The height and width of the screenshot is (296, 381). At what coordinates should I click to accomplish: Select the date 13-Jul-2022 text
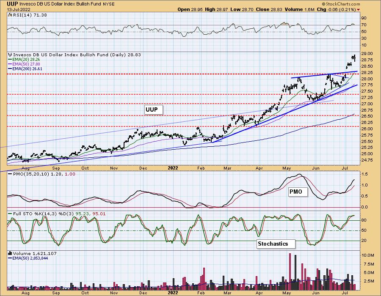pyautogui.click(x=19, y=10)
